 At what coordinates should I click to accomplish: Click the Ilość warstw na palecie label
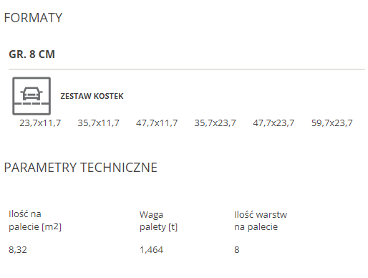pos(261,221)
